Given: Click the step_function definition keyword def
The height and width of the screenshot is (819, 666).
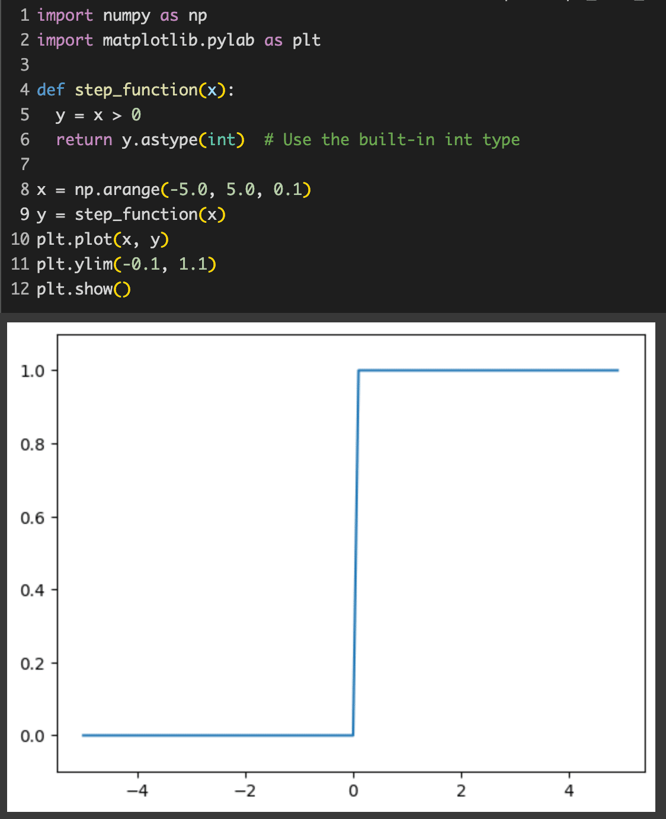Looking at the screenshot, I should pos(50,89).
